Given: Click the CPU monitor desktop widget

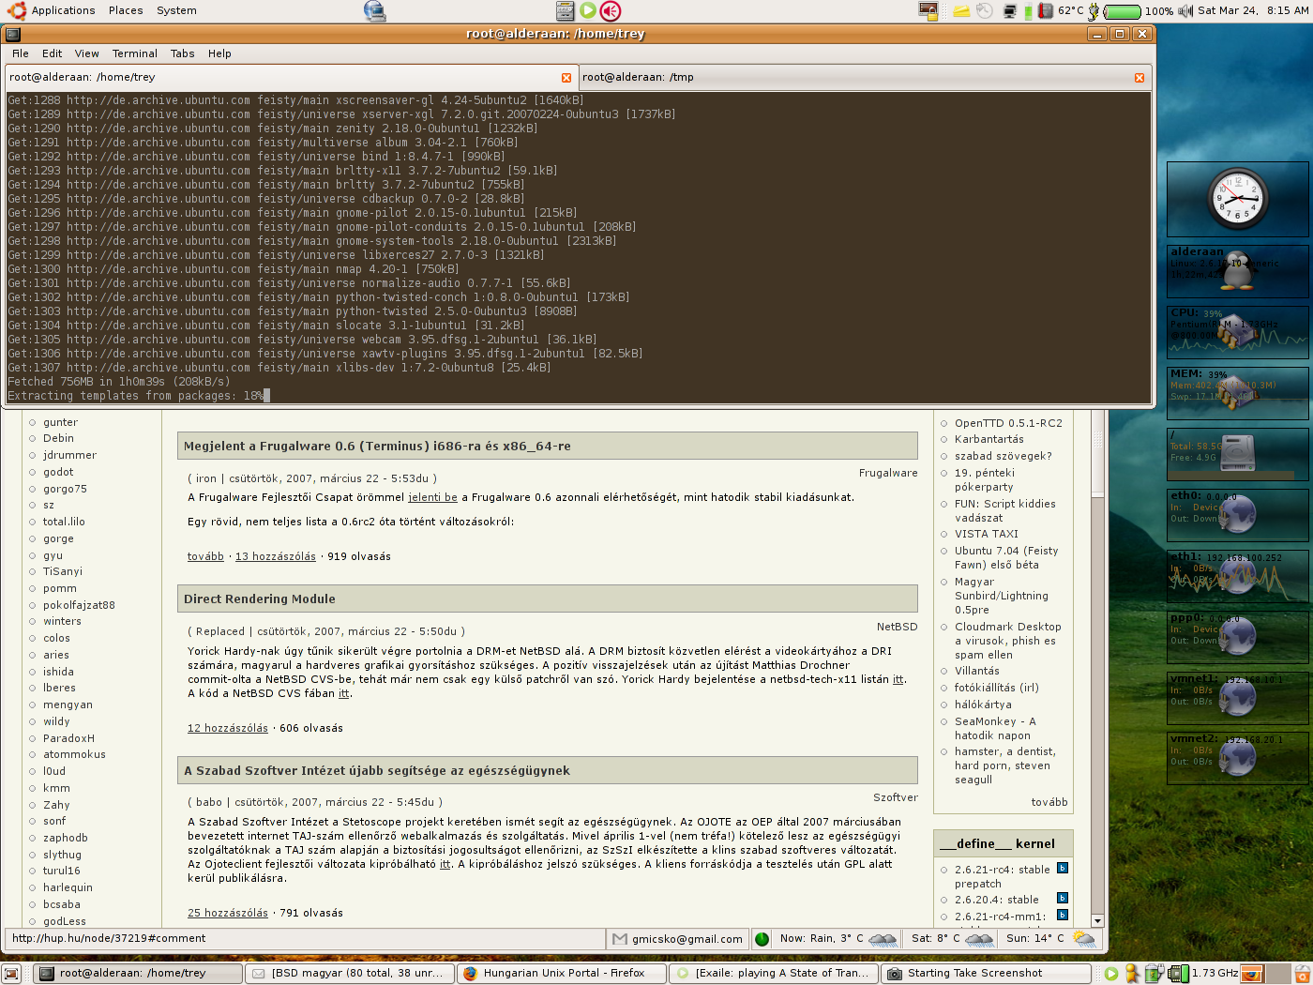Looking at the screenshot, I should coord(1237,332).
